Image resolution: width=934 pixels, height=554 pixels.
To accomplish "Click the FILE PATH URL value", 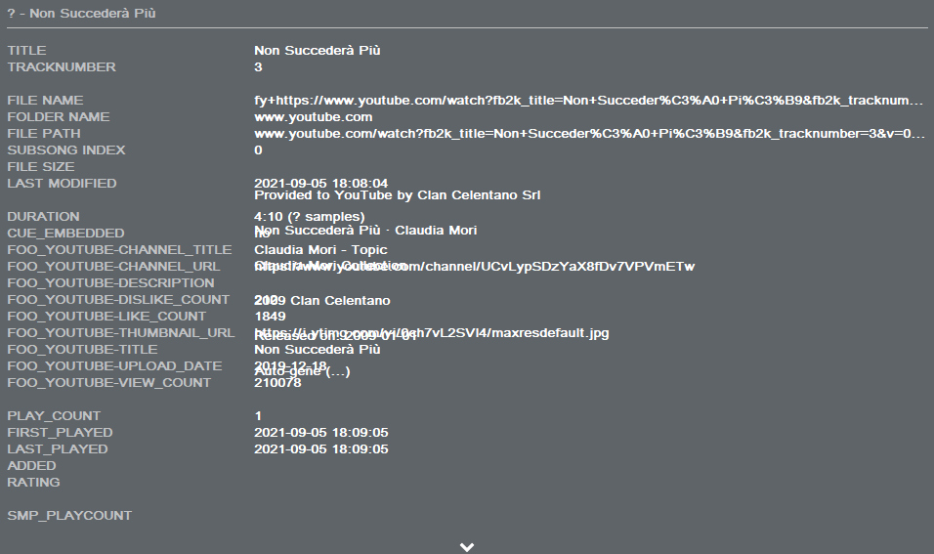I will pos(588,133).
